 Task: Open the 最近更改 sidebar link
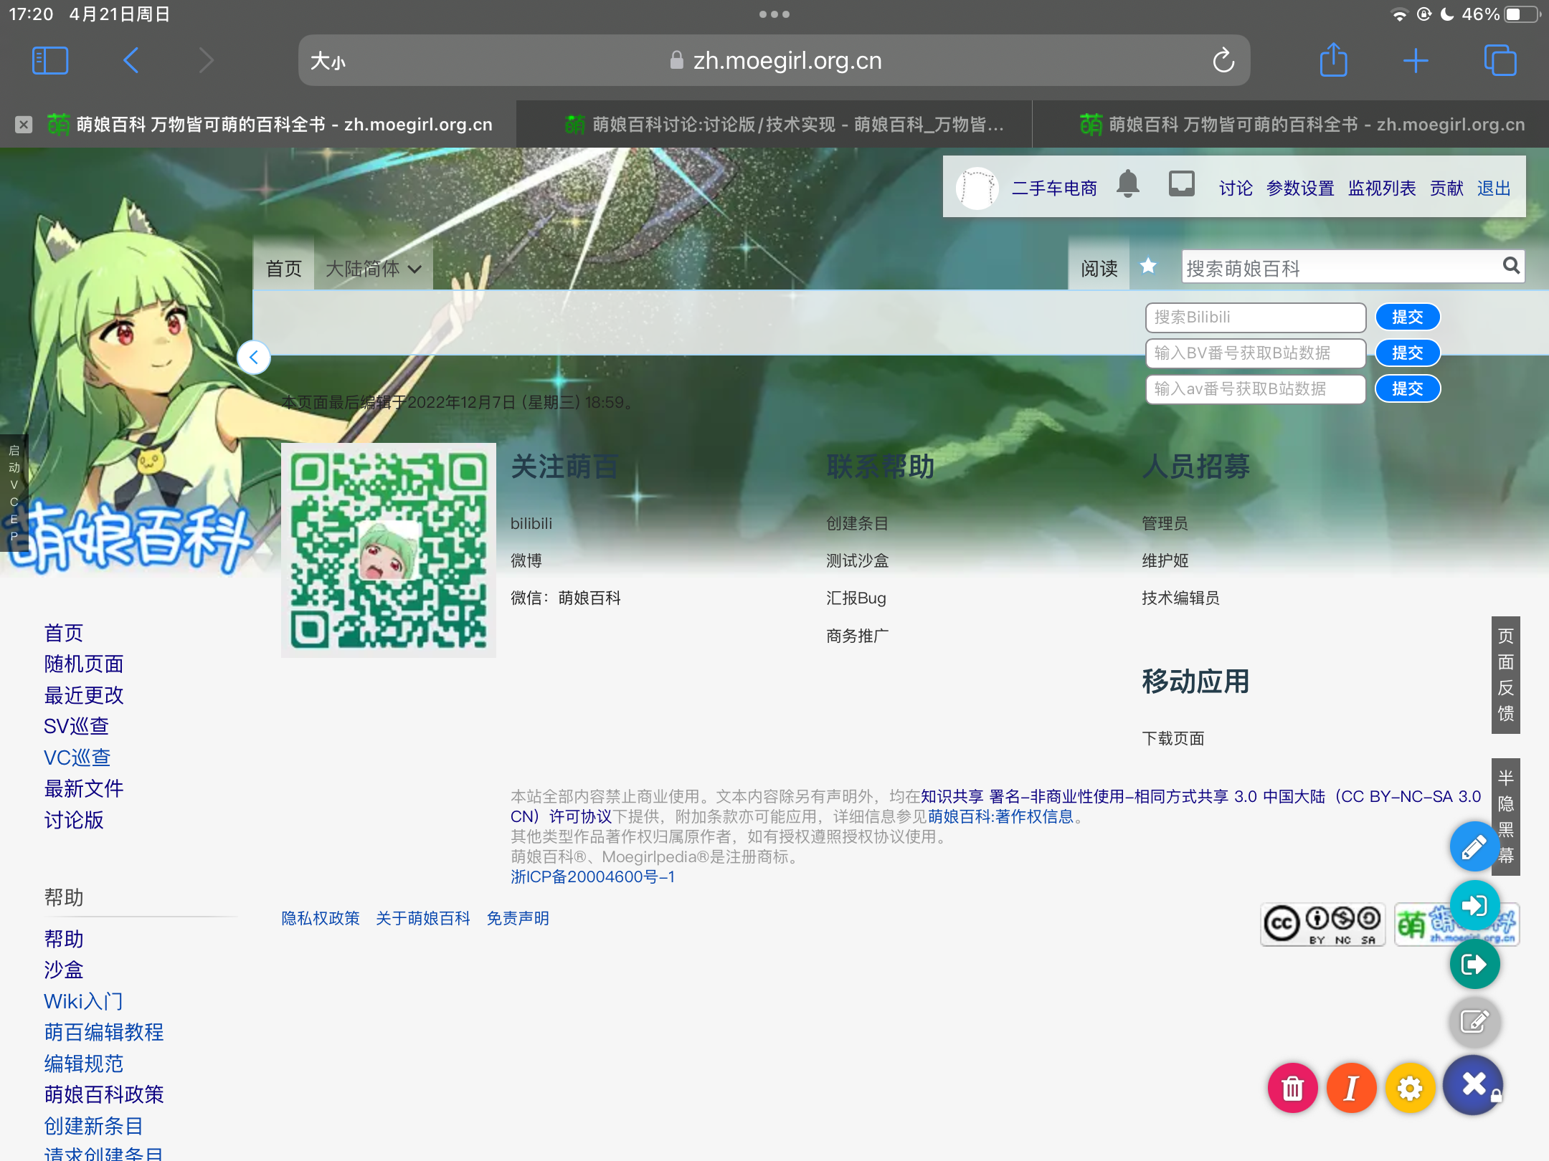[x=84, y=695]
